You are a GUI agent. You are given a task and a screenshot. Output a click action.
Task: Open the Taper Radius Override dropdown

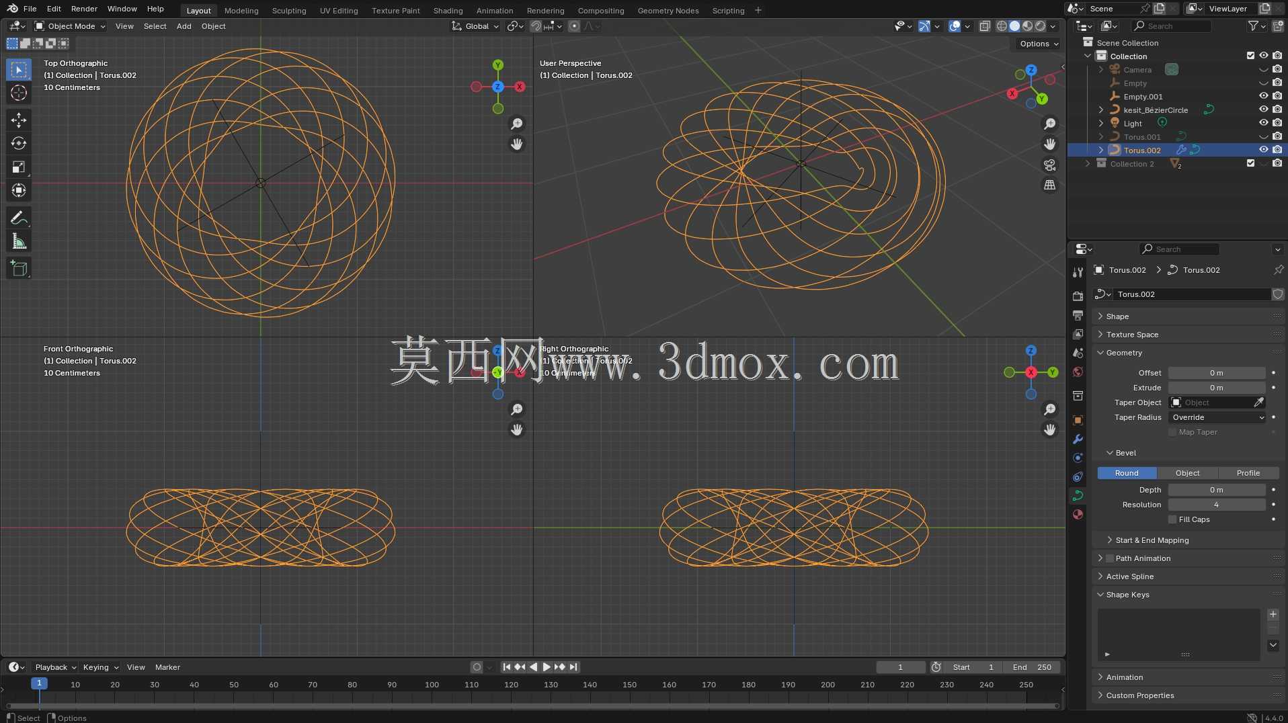(1217, 417)
